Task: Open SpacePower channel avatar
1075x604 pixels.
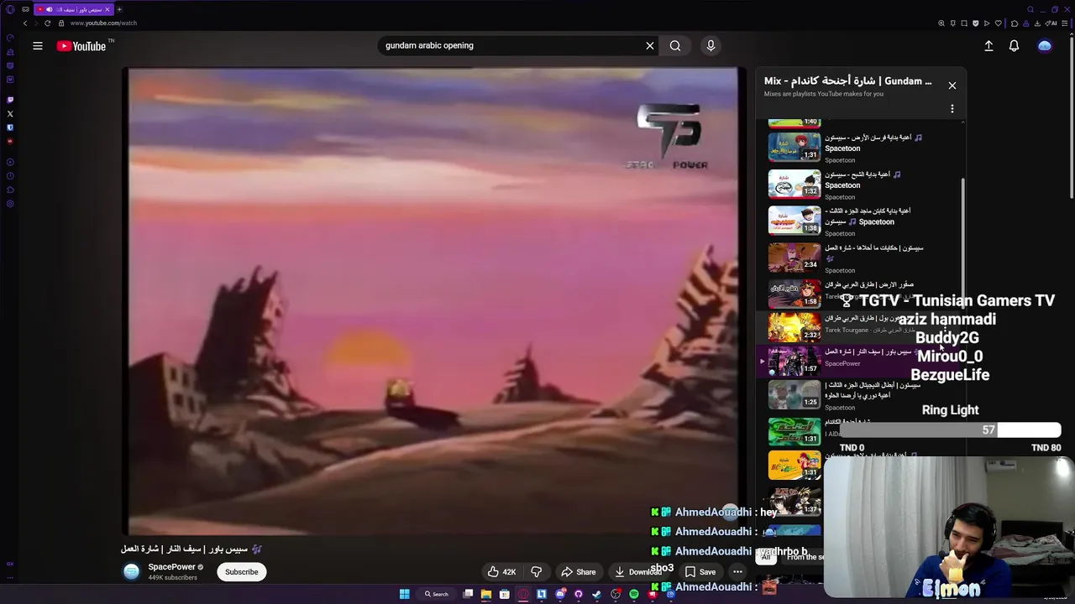Action: pos(132,572)
